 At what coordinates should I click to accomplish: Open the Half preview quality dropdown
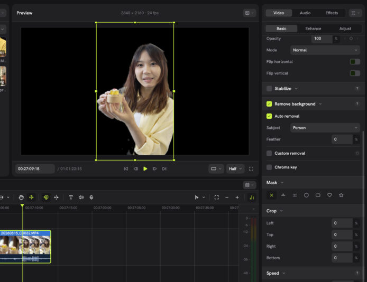(235, 168)
